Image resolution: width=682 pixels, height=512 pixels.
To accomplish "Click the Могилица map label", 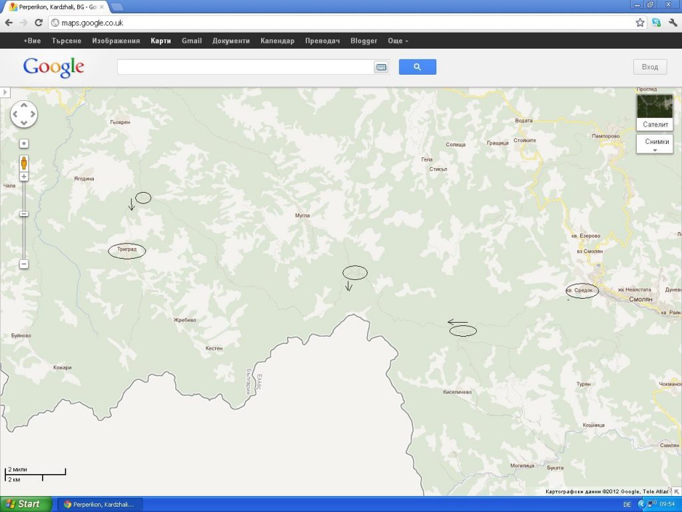I will (x=522, y=465).
